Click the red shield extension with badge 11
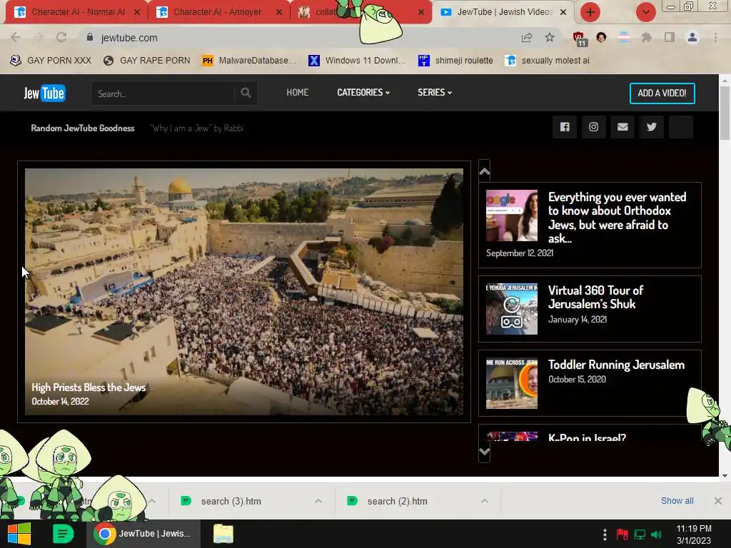 (580, 39)
